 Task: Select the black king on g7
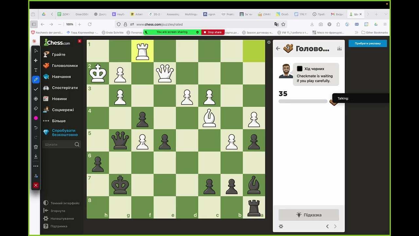120,185
